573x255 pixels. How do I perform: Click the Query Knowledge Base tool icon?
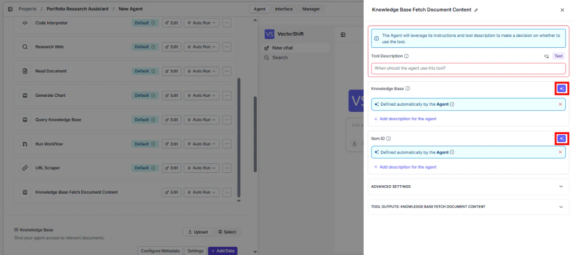click(25, 120)
